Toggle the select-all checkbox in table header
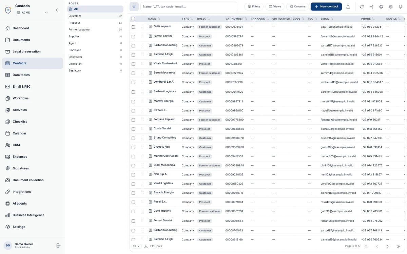Viewport: 407px width, 254px height. tap(133, 19)
